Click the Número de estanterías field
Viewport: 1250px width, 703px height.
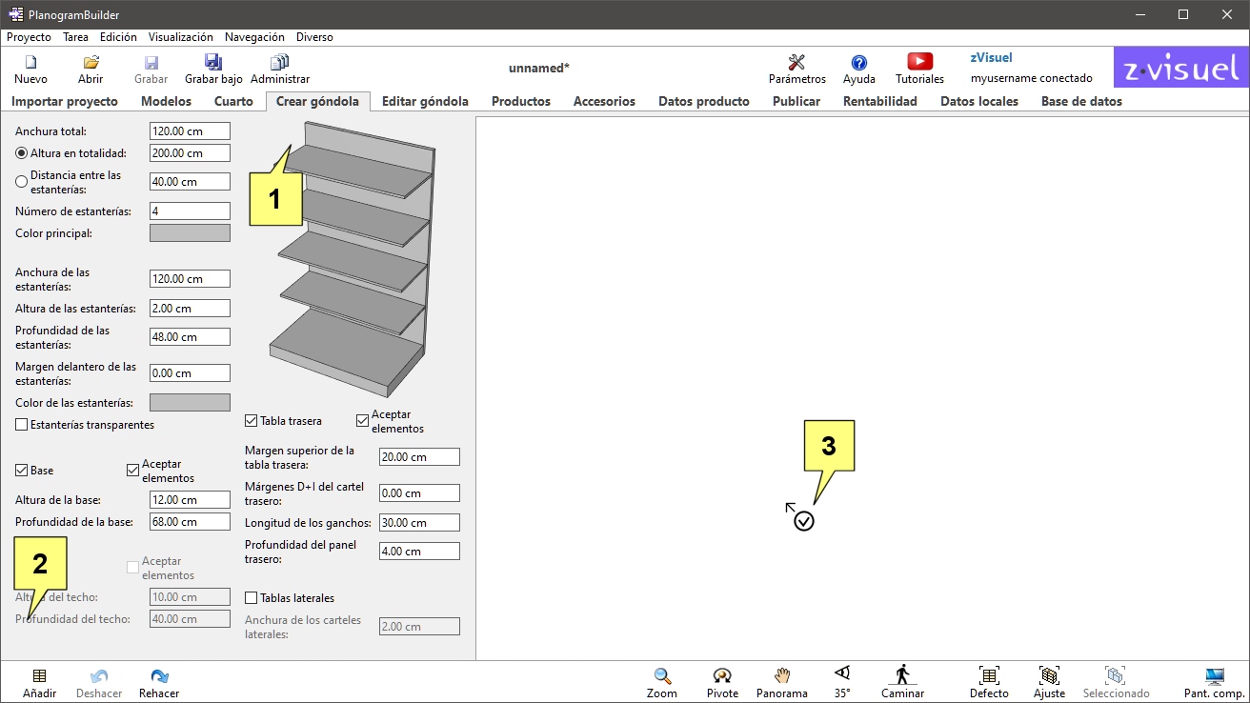pos(190,211)
